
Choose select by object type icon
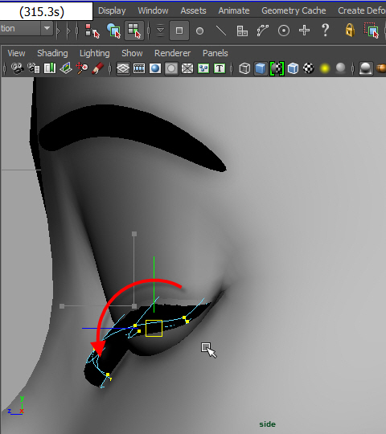click(x=113, y=31)
